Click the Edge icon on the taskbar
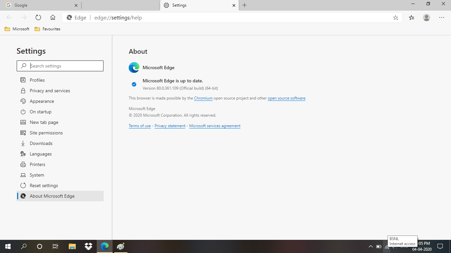451x253 pixels. coord(105,246)
